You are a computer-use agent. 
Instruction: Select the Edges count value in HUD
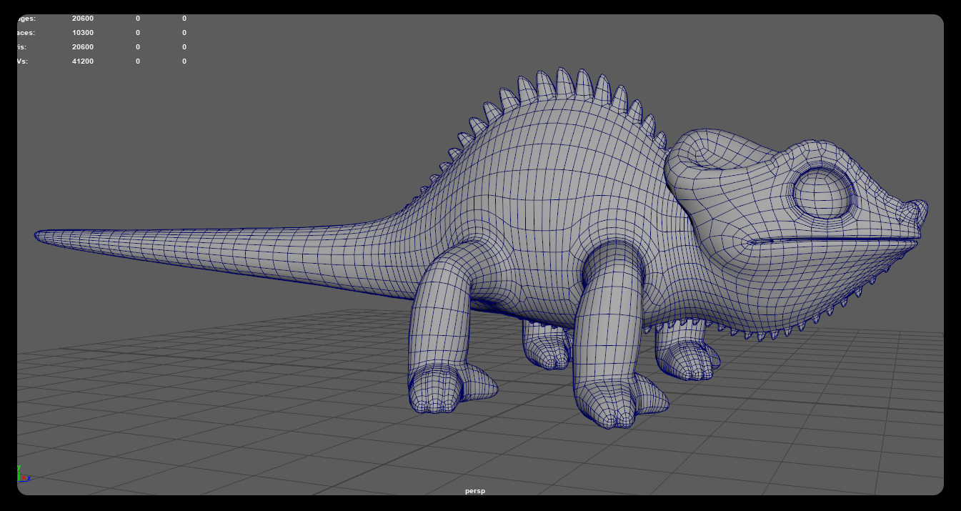click(82, 19)
